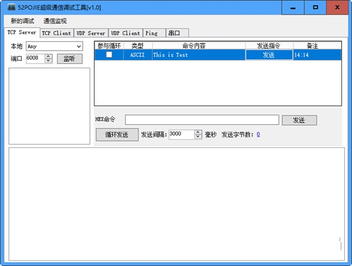Open the 新的调试 menu
This screenshot has height=266, width=352.
[x=22, y=21]
